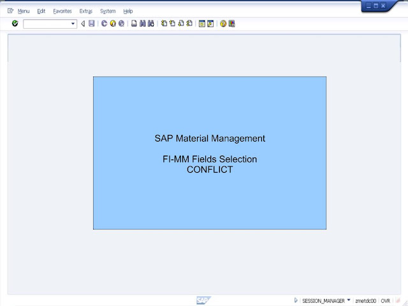408x306 pixels.
Task: Open the Favorites menu
Action: click(62, 11)
